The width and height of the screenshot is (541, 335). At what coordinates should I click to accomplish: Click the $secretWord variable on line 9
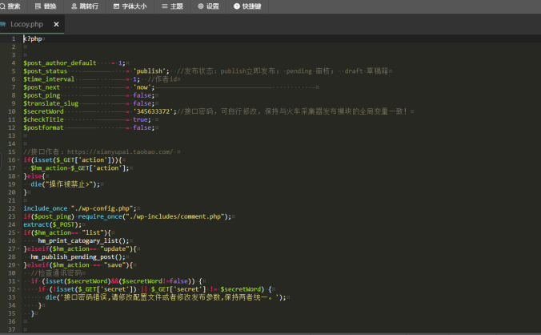[x=44, y=111]
